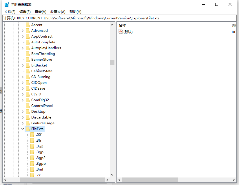The width and height of the screenshot is (239, 185).
Task: Click the BitBucket folder icon
Action: coord(28,65)
